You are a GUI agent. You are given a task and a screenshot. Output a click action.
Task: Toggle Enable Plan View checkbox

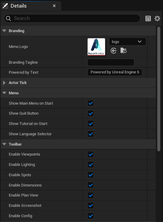[91, 195]
